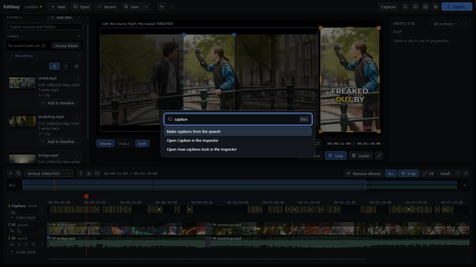Expand the Recordings folder

[11, 56]
